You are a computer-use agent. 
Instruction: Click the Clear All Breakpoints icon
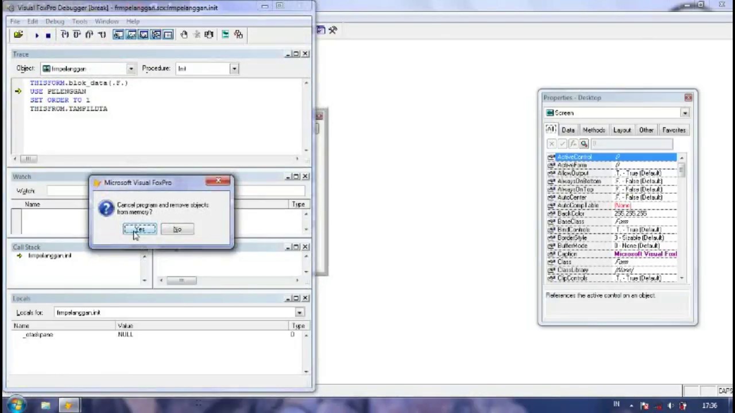(197, 35)
